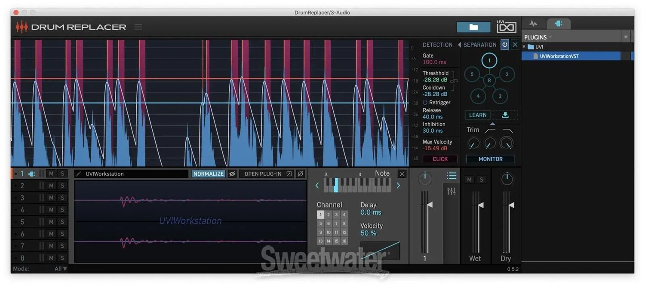Image resolution: width=645 pixels, height=286 pixels.
Task: Open the mixer sliders icon in channel strip
Action: [x=451, y=192]
